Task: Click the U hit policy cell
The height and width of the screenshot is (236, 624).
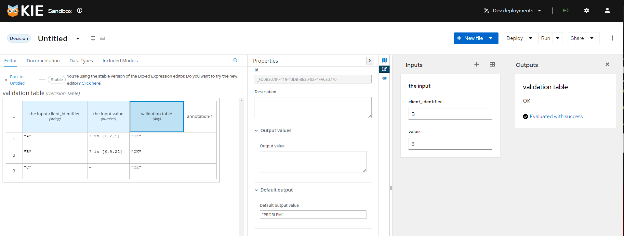Action: coord(14,117)
